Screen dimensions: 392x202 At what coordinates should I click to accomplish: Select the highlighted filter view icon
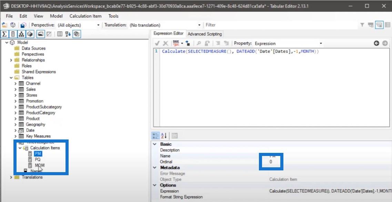(379, 25)
